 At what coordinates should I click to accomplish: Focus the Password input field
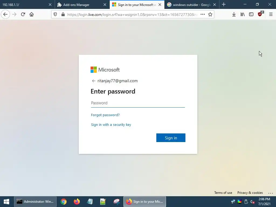tap(138, 103)
